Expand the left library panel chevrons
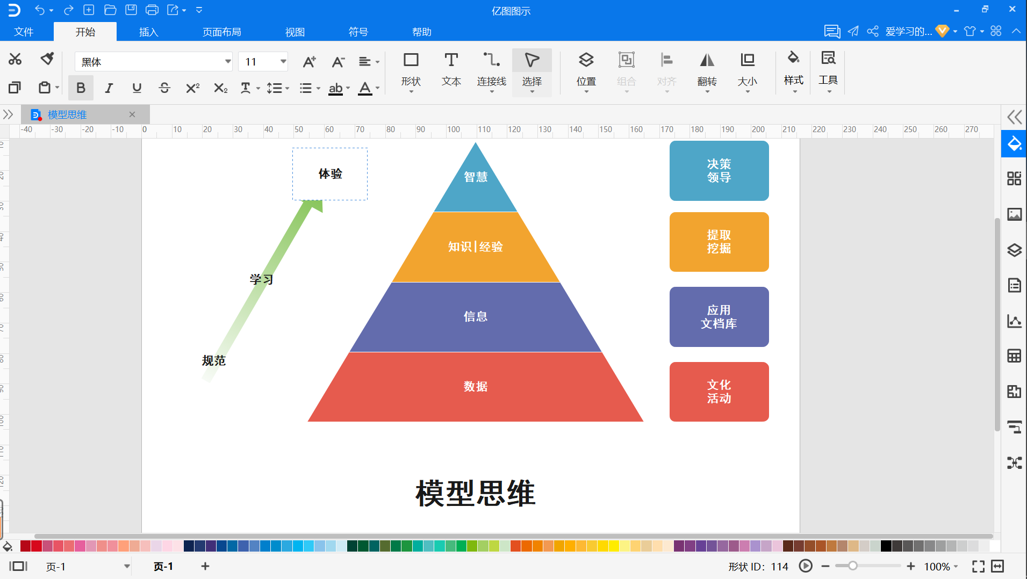Viewport: 1027px width, 579px height. click(x=8, y=114)
